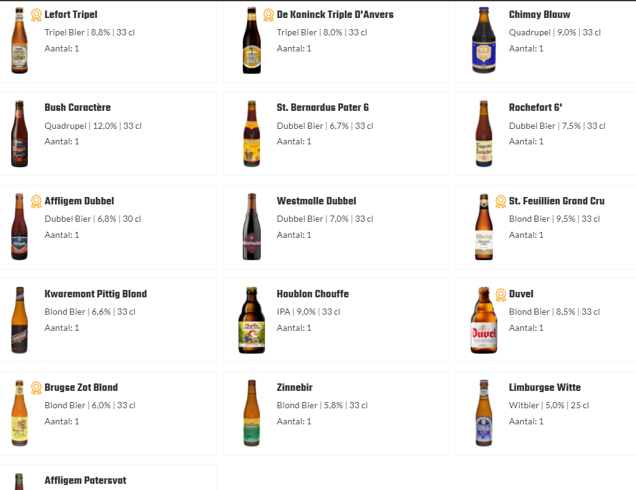Click the Limburgse Witte bottle thumbnail
The width and height of the screenshot is (636, 490).
(484, 413)
